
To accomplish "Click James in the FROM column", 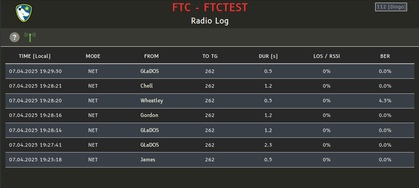I will pyautogui.click(x=148, y=160).
